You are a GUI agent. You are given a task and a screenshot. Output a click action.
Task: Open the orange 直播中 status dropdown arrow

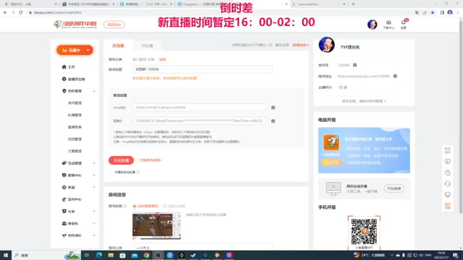[88, 50]
